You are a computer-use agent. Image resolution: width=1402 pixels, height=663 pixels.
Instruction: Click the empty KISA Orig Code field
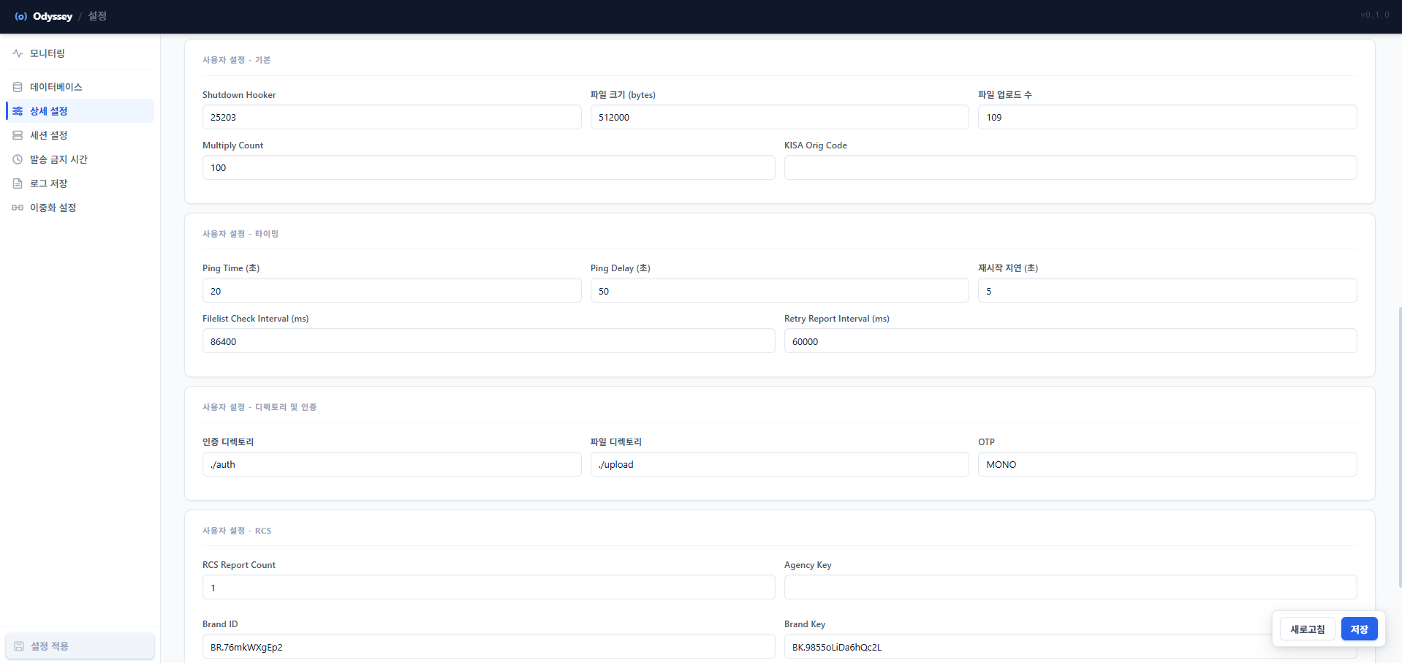[x=1071, y=167]
